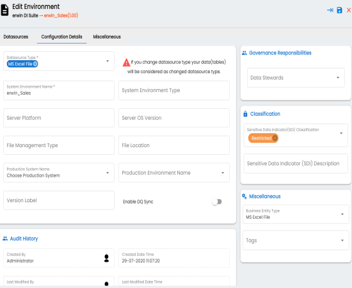Switch to the Datasources tab
The width and height of the screenshot is (352, 288).
point(16,37)
